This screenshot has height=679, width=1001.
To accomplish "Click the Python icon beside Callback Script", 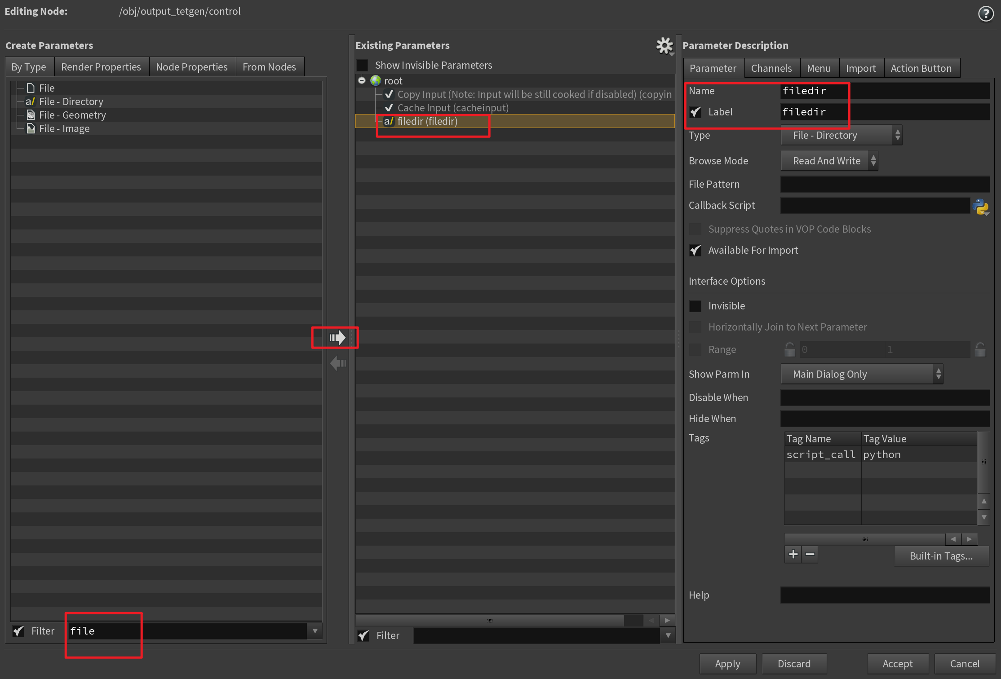I will 980,207.
